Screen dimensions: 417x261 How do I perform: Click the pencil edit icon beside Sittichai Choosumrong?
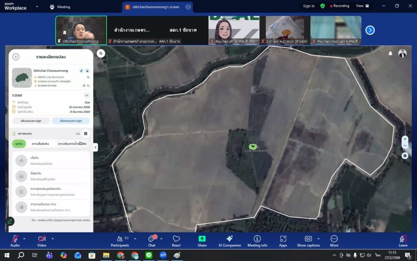click(81, 71)
